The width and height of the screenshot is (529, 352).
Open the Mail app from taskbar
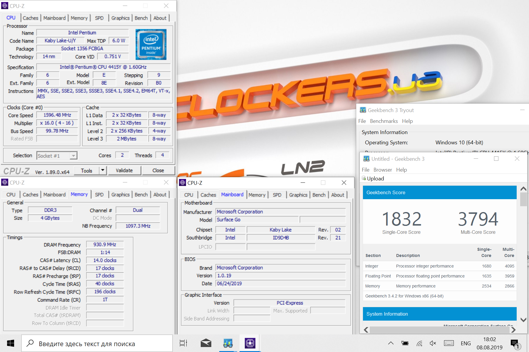pos(206,343)
